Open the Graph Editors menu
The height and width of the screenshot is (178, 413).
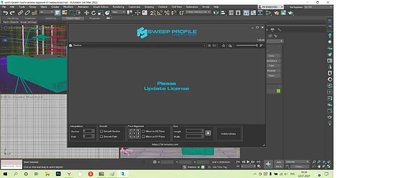(x=100, y=7)
